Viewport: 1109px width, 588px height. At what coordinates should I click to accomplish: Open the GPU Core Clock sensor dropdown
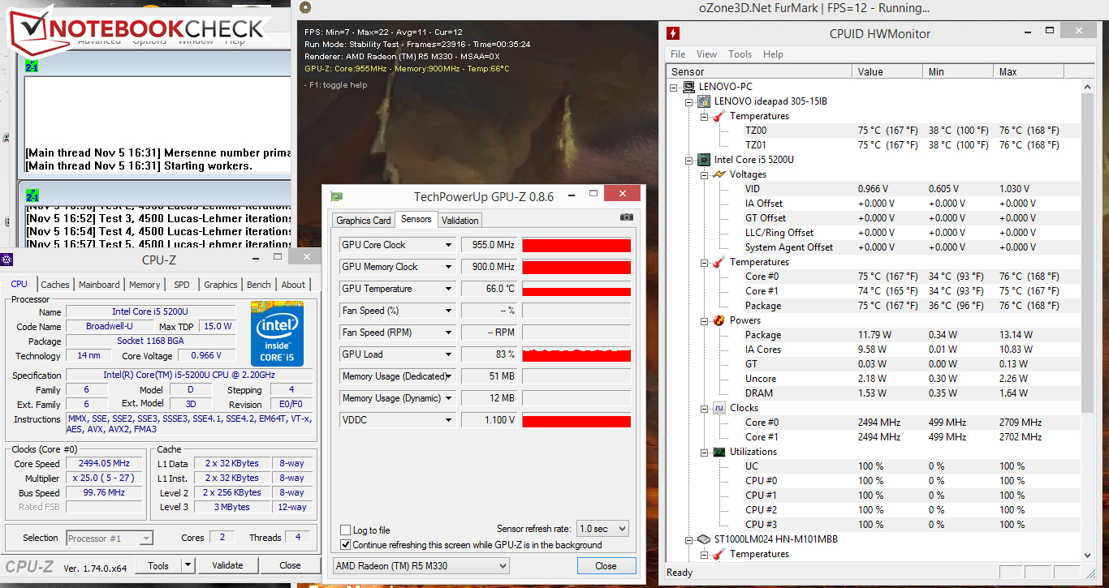[447, 245]
